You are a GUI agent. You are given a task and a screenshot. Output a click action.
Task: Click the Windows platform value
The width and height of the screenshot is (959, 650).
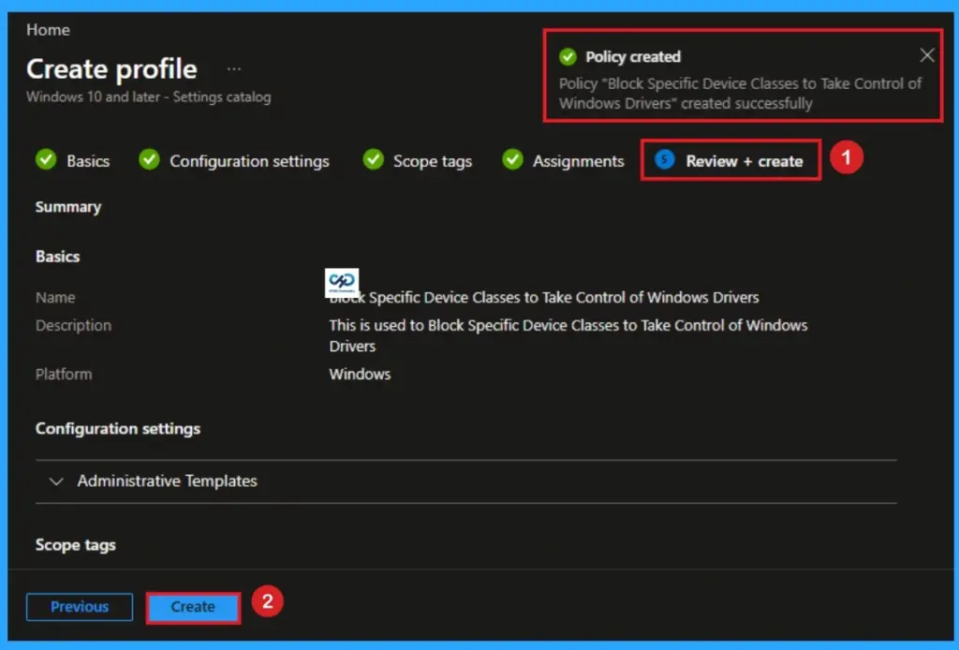point(360,375)
